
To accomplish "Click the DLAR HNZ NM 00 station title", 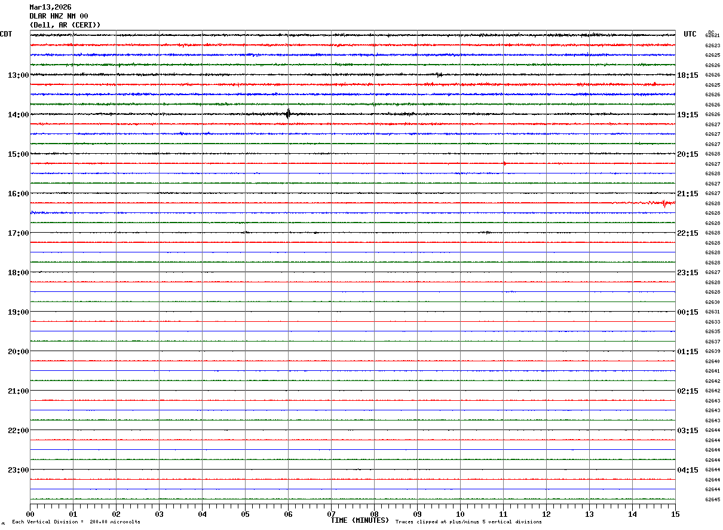I will [x=59, y=16].
